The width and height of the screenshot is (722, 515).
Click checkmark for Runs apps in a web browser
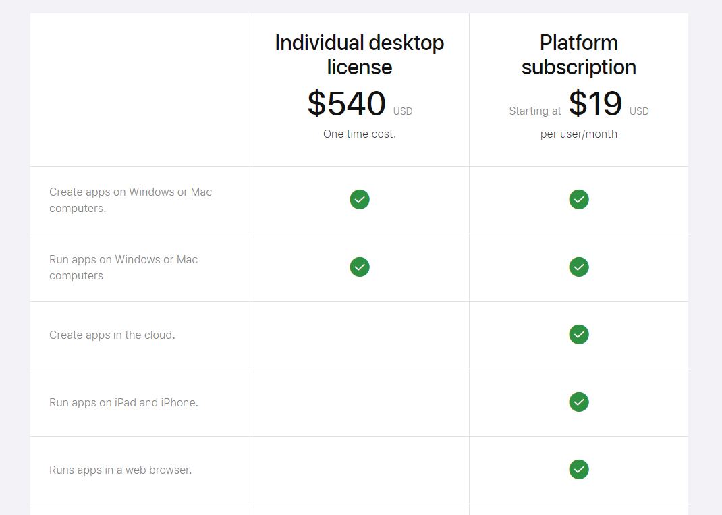[x=579, y=469]
